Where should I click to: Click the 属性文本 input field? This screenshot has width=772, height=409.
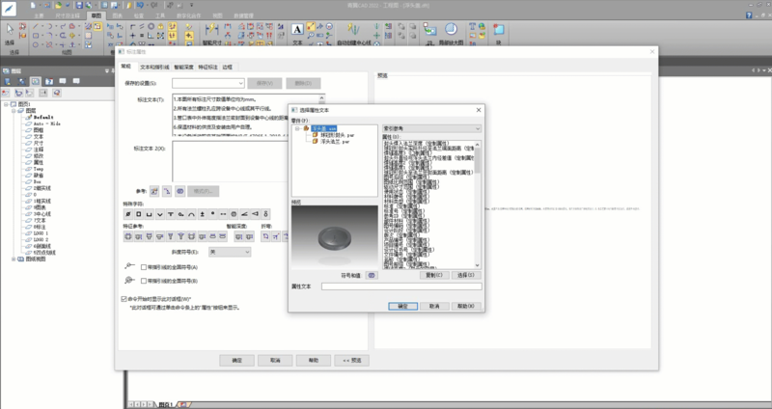point(400,286)
